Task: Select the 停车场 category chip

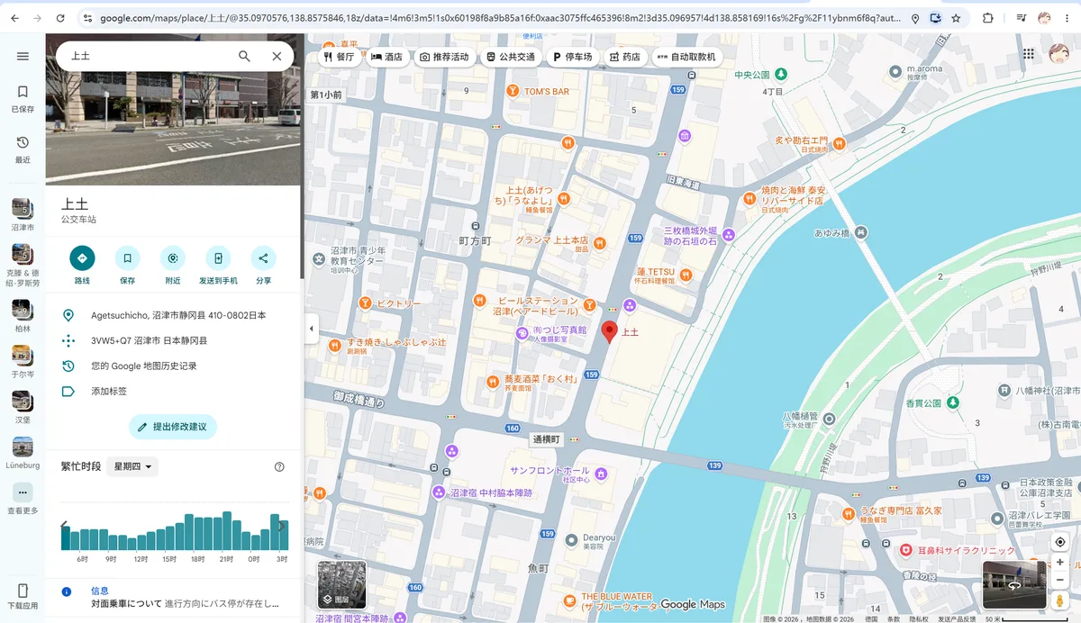Action: click(573, 57)
